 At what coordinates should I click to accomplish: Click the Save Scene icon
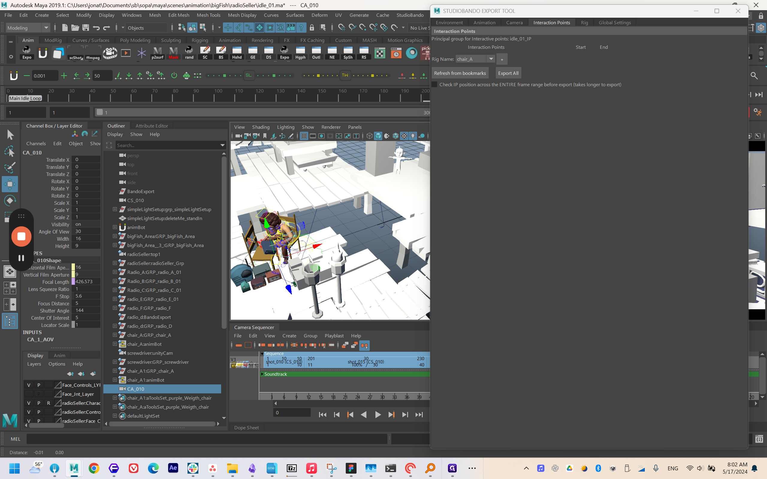click(x=86, y=28)
